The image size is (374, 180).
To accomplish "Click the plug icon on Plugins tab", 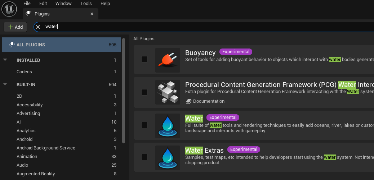I will click(x=28, y=14).
